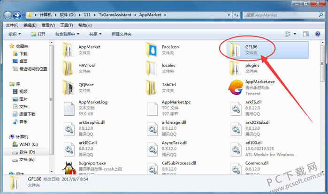Select the atl100.dll file icon
328x194 pixels.
coord(236,149)
